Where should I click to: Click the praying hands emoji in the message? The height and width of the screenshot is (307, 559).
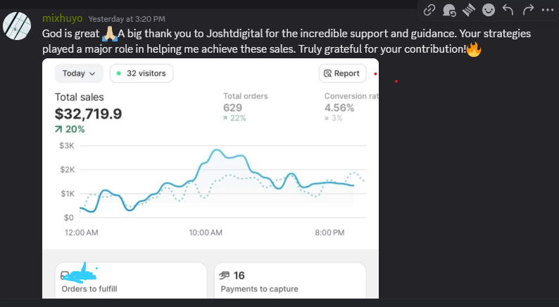108,34
